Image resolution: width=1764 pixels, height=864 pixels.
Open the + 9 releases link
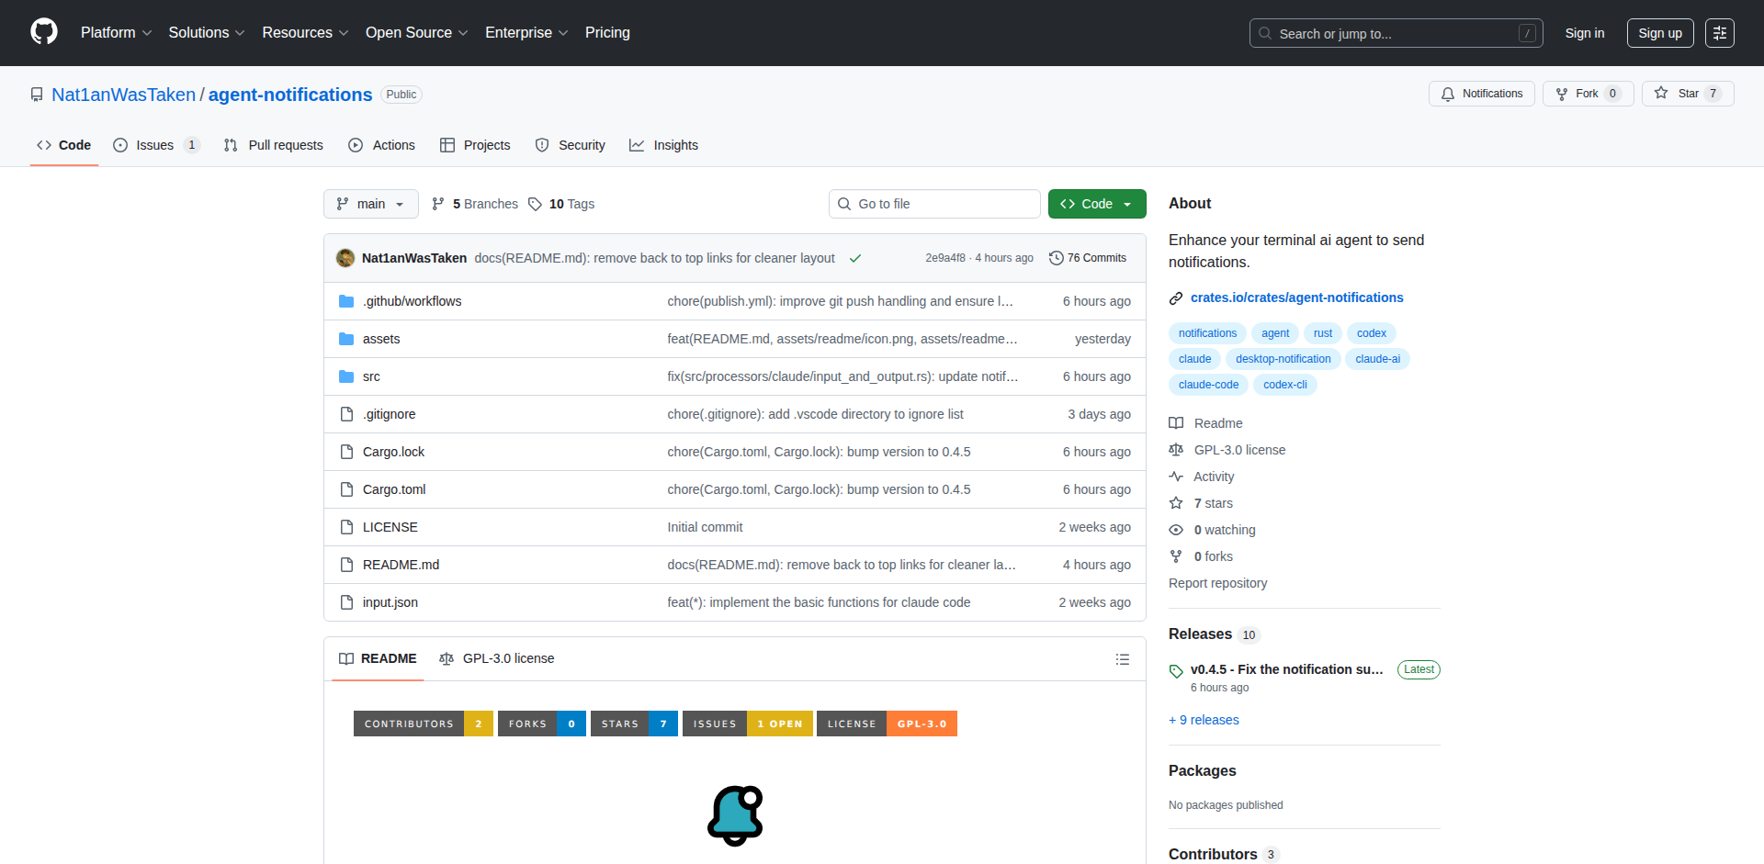1204,720
